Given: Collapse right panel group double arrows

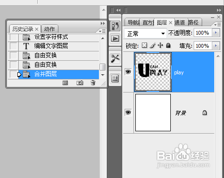Looking at the screenshot, I should tap(219, 10).
